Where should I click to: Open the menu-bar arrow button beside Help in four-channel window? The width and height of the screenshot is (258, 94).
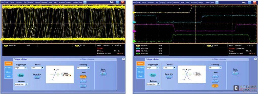[217, 3]
